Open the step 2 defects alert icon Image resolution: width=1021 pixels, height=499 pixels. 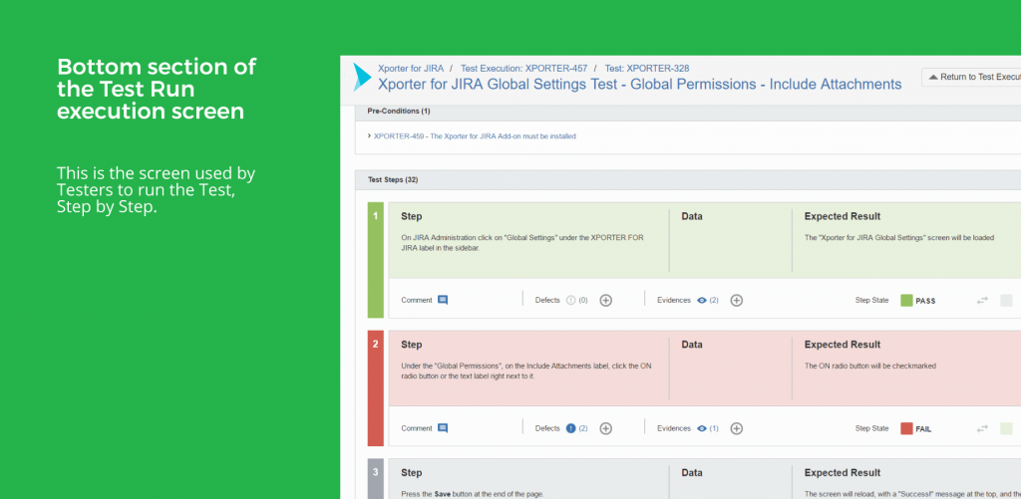[x=571, y=428]
